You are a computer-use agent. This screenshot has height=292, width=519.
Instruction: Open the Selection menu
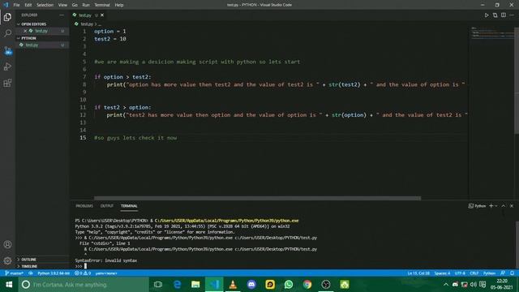pos(45,5)
